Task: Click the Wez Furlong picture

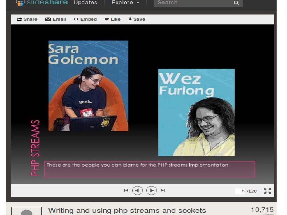Action: tap(196, 113)
